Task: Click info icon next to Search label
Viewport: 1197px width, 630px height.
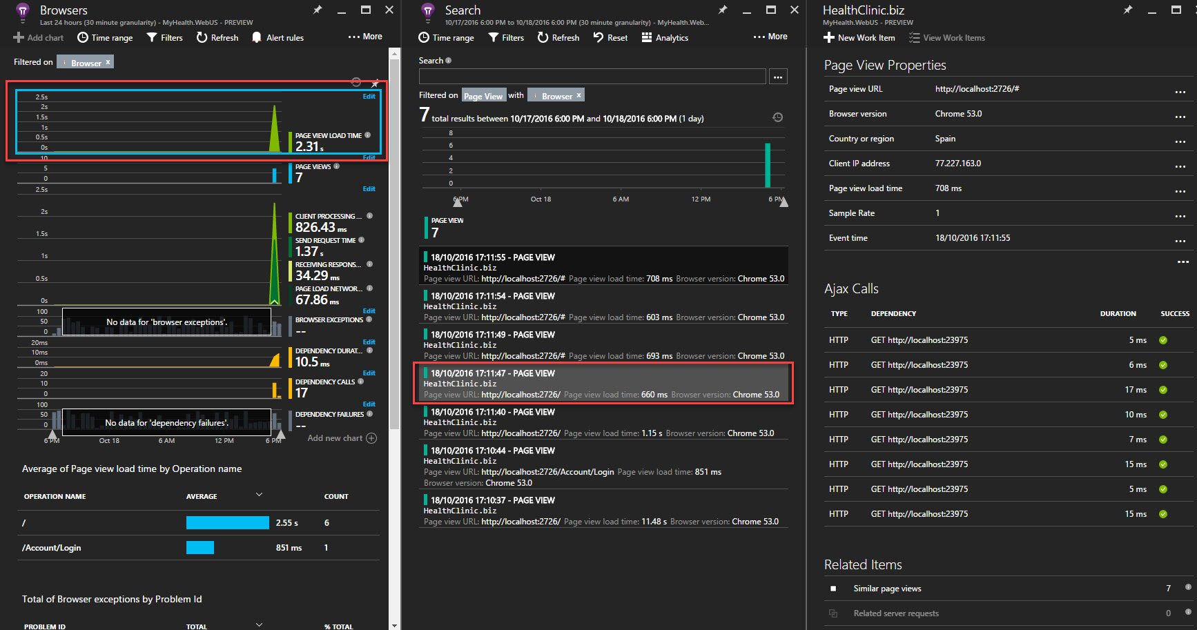Action: pyautogui.click(x=449, y=61)
